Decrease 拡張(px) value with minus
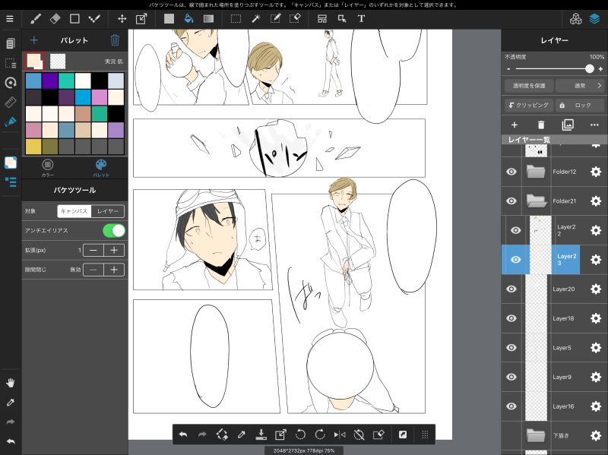This screenshot has width=608, height=455. pyautogui.click(x=93, y=250)
